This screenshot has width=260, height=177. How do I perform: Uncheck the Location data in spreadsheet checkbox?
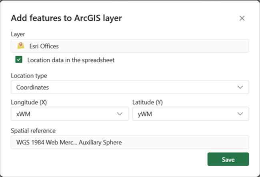(x=19, y=60)
